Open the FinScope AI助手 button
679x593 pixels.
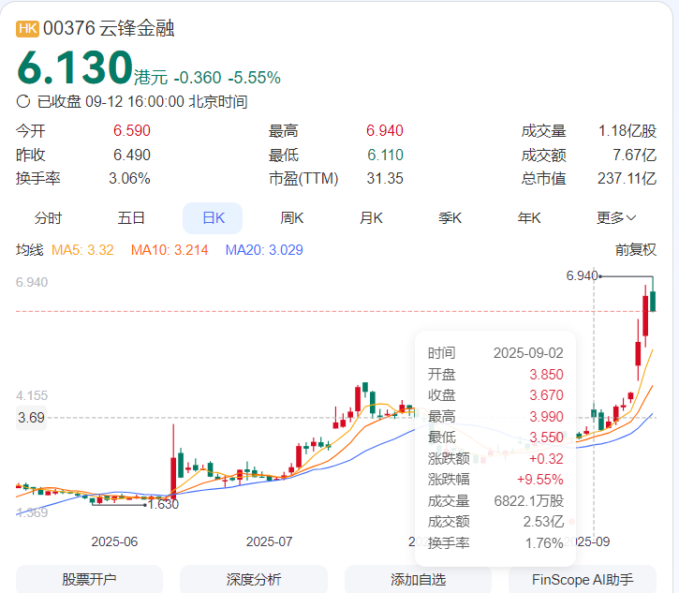click(x=583, y=579)
